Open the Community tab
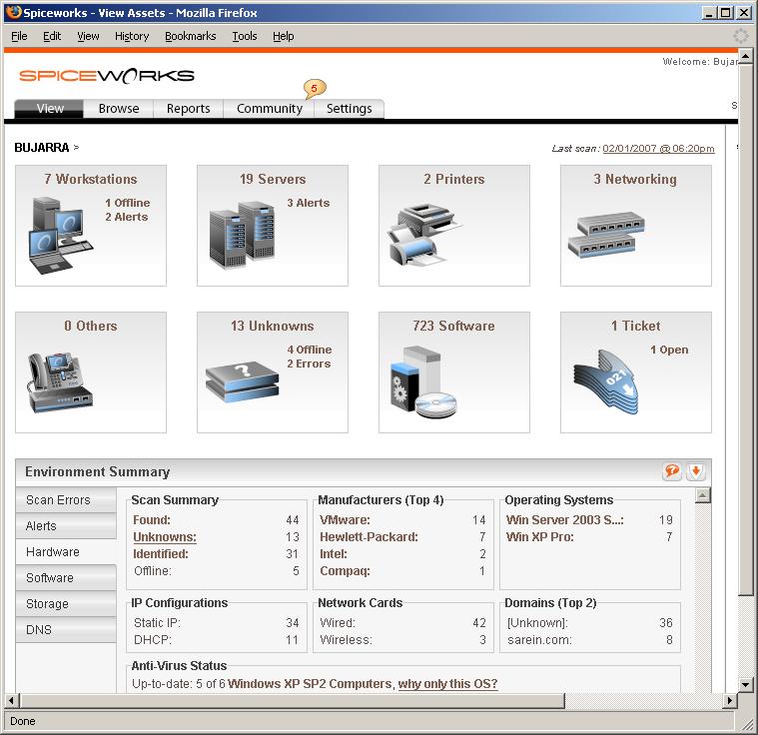Image resolution: width=758 pixels, height=735 pixels. click(269, 108)
